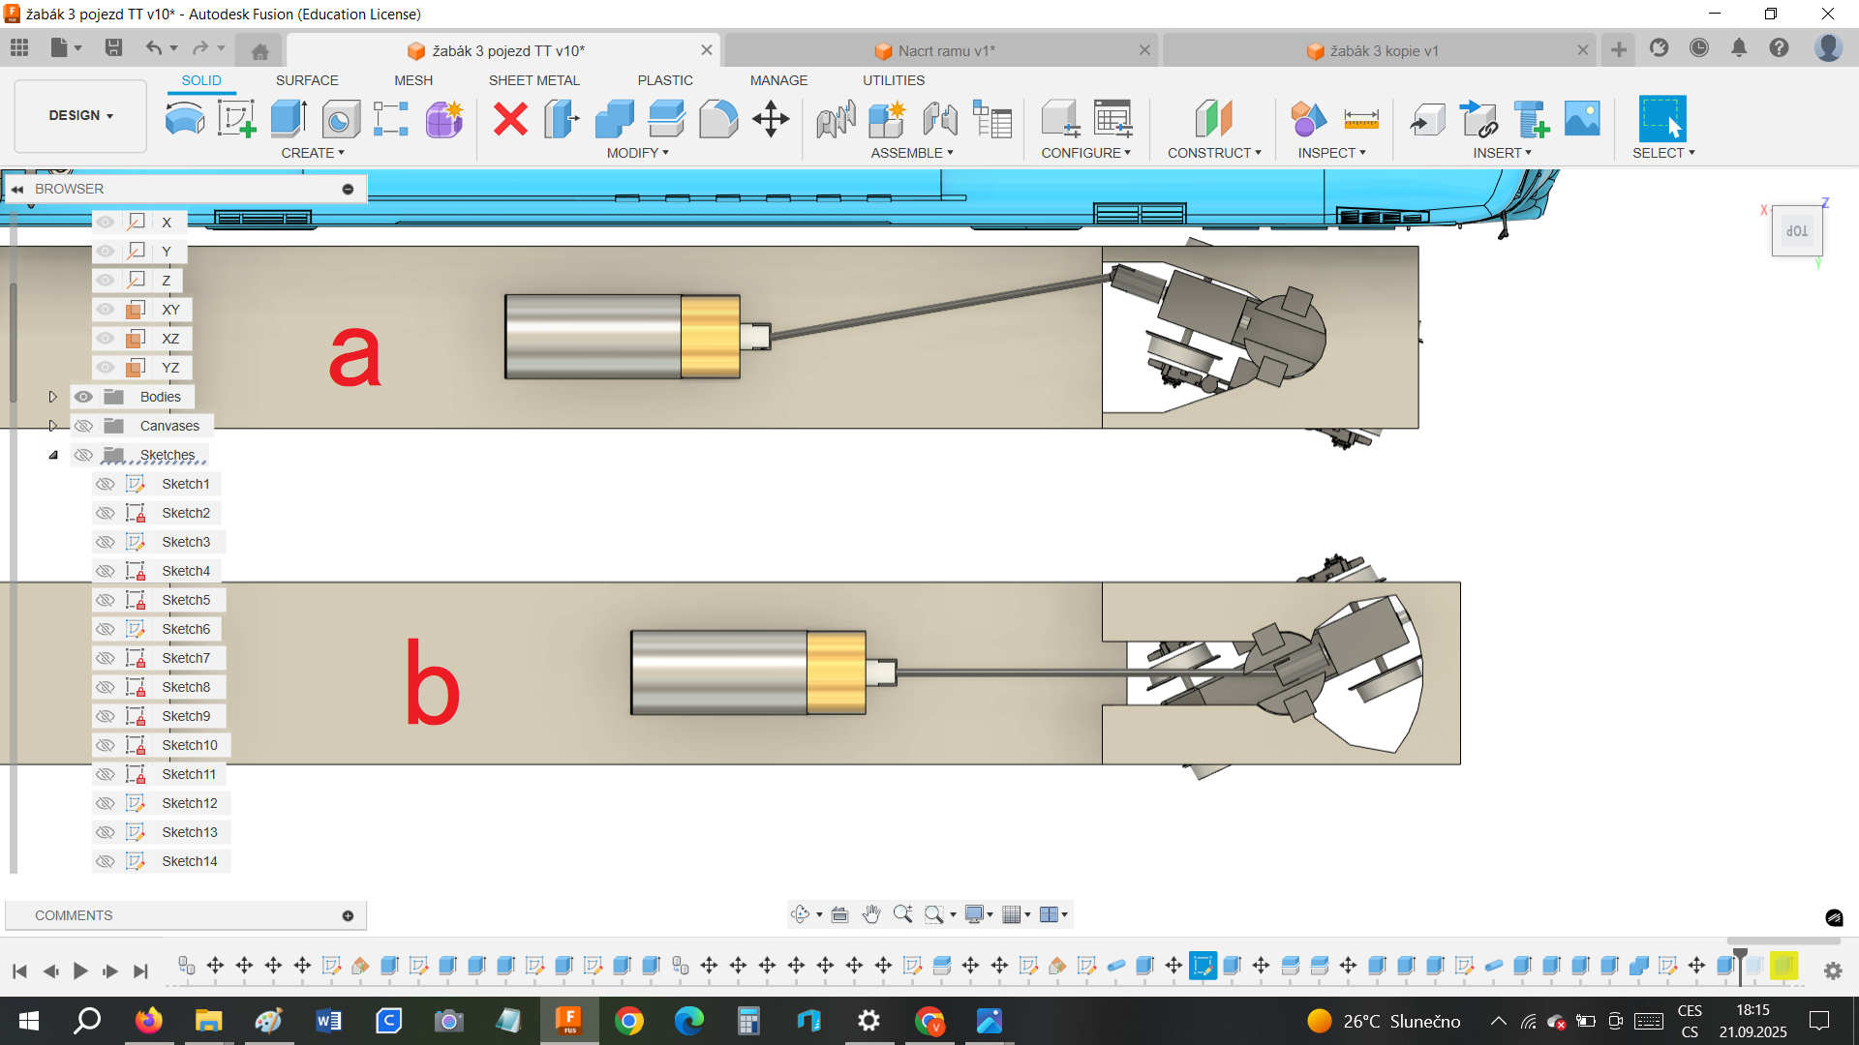Screen dimensions: 1859x1045
Task: Switch to the SURFACE ribbon tab
Action: tap(307, 80)
